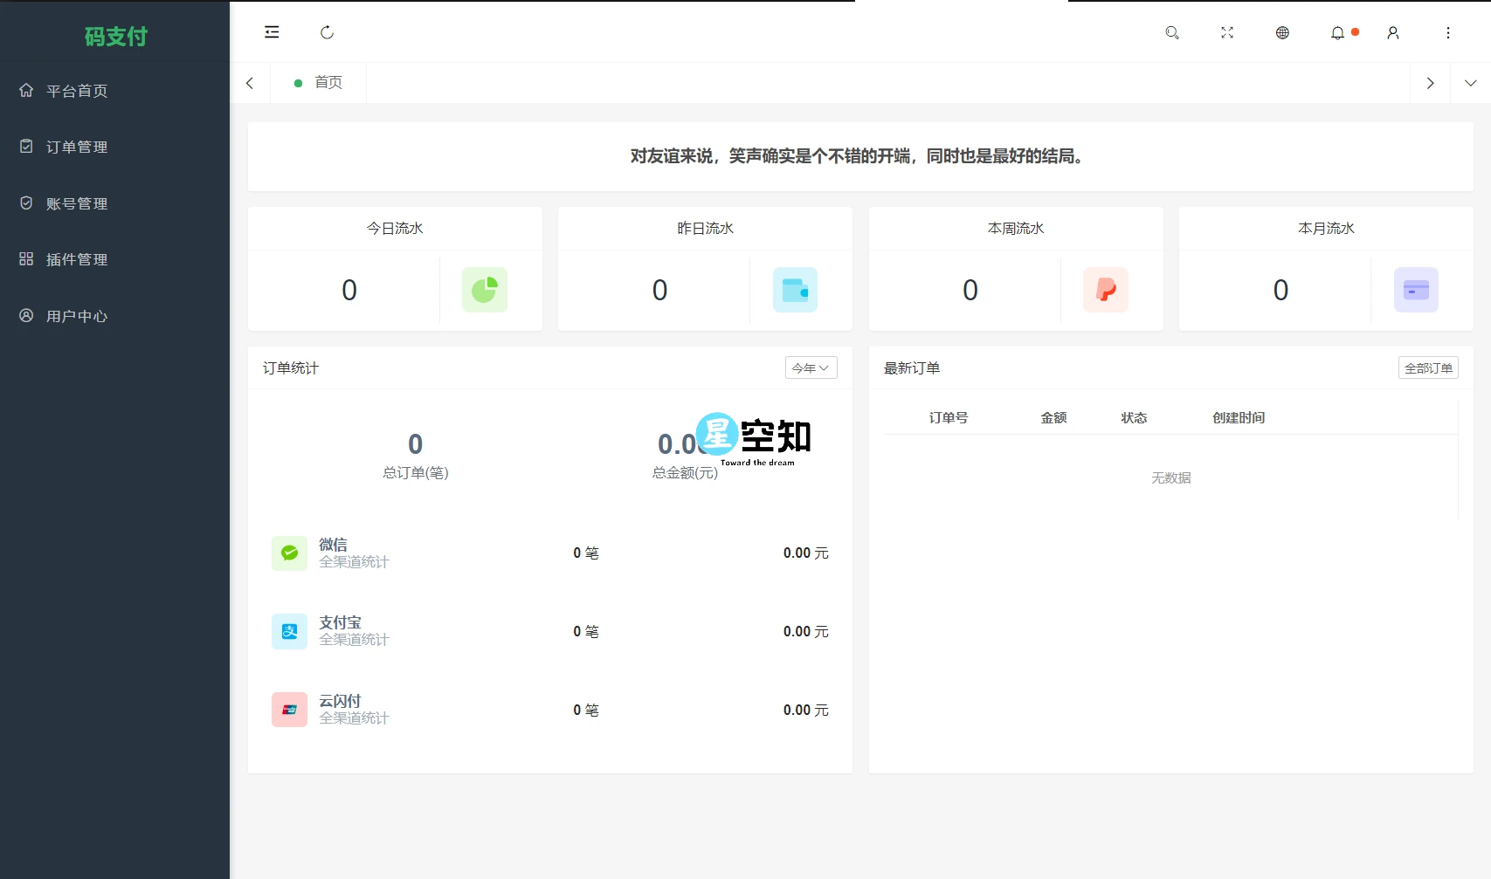Image resolution: width=1491 pixels, height=879 pixels.
Task: Expand the tab actions chevron on the right
Action: (1472, 82)
